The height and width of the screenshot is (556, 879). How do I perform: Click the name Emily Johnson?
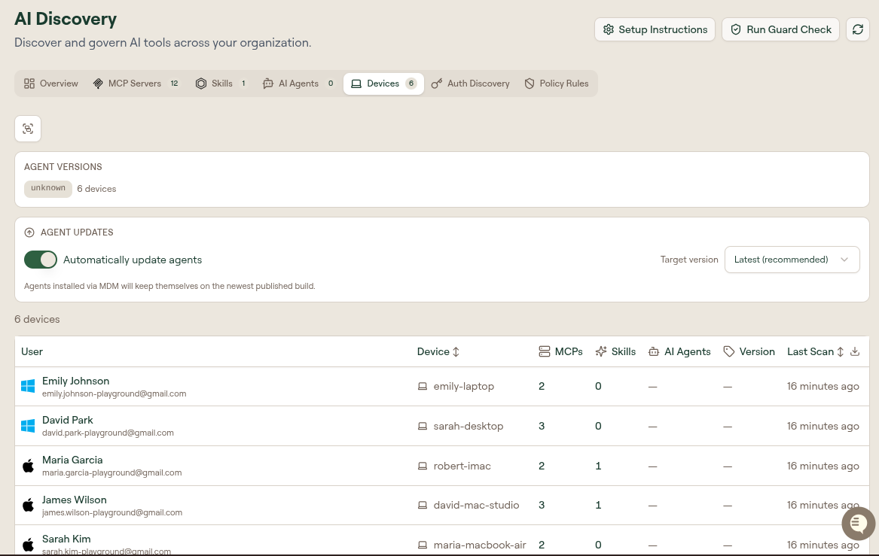click(x=75, y=381)
